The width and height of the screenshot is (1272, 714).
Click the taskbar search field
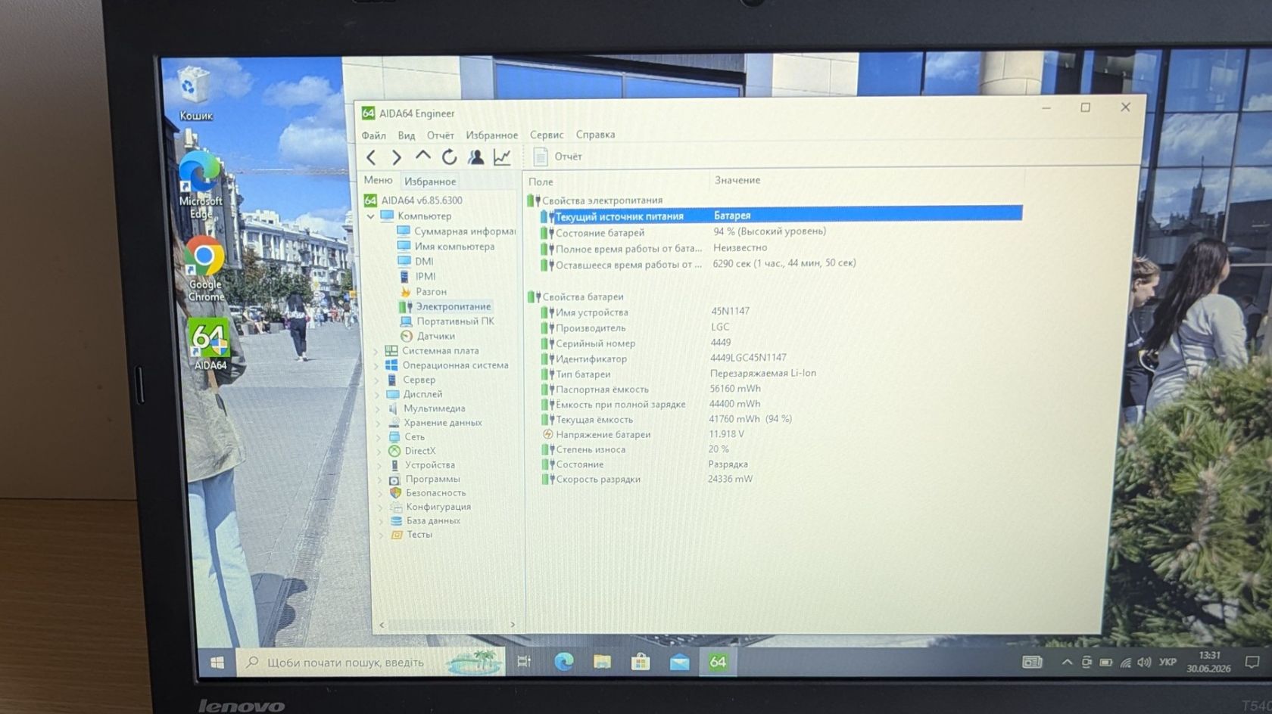point(370,663)
